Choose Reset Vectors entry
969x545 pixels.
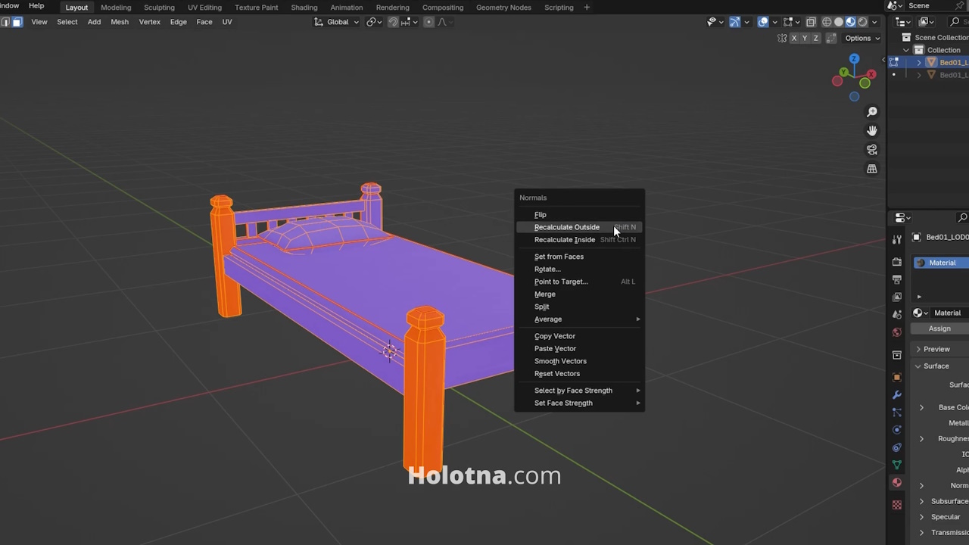[579, 374]
